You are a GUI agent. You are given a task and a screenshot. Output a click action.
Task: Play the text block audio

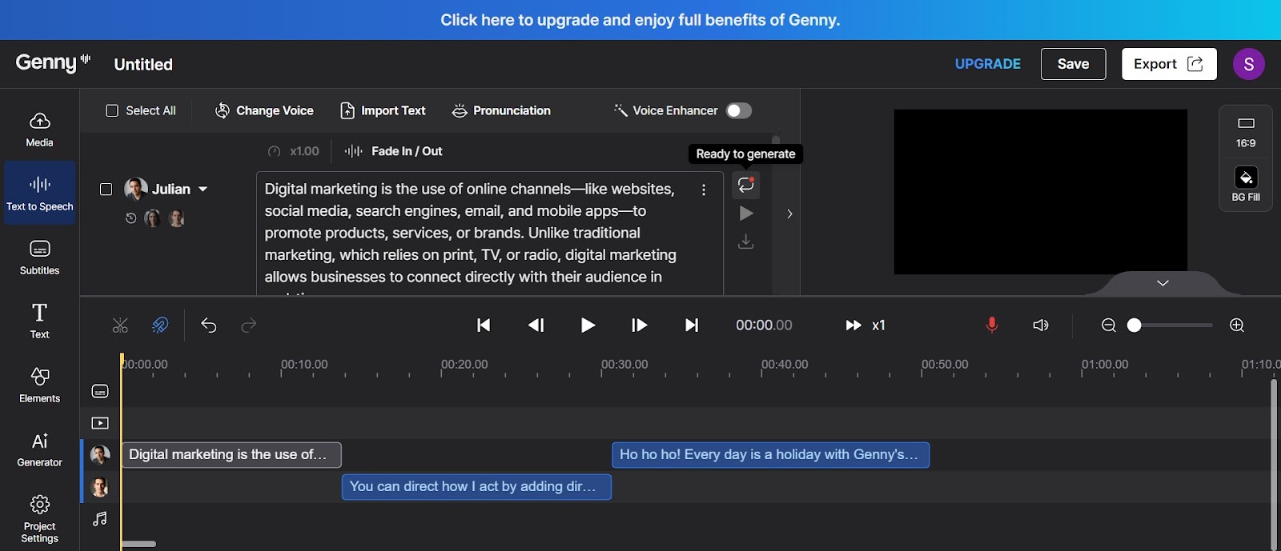point(746,214)
